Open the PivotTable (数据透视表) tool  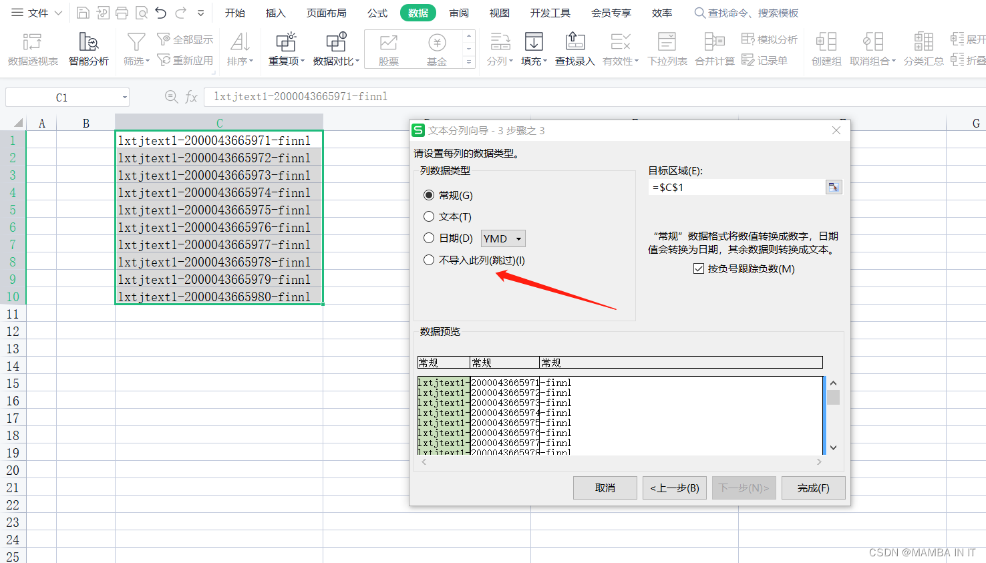(33, 49)
